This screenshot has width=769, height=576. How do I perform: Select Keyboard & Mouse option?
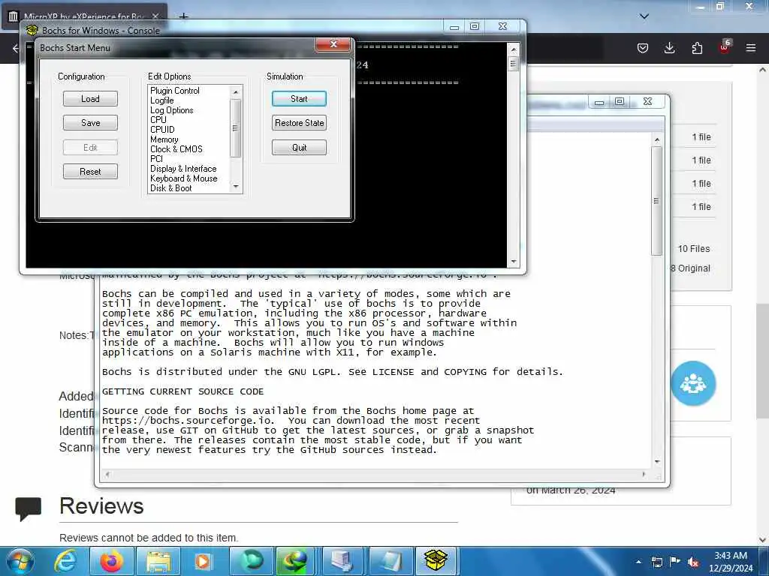(183, 178)
